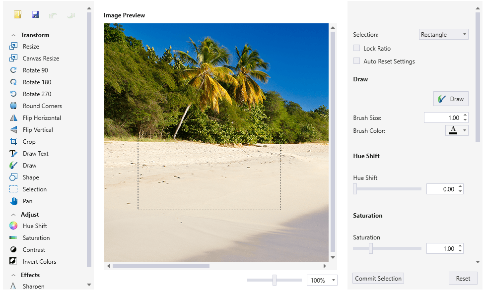The width and height of the screenshot is (483, 291).
Task: Apply the Round Corners tool icon
Action: (x=13, y=106)
